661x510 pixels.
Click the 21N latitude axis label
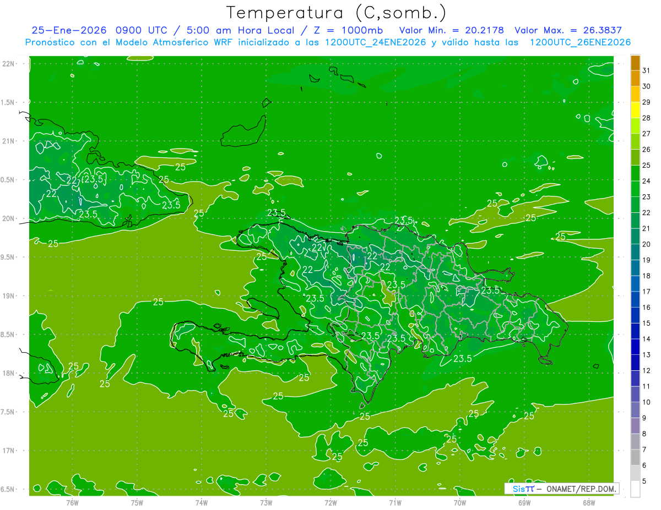pos(8,141)
